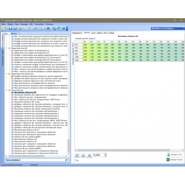Click the Экспорт в Excel button

point(175,160)
